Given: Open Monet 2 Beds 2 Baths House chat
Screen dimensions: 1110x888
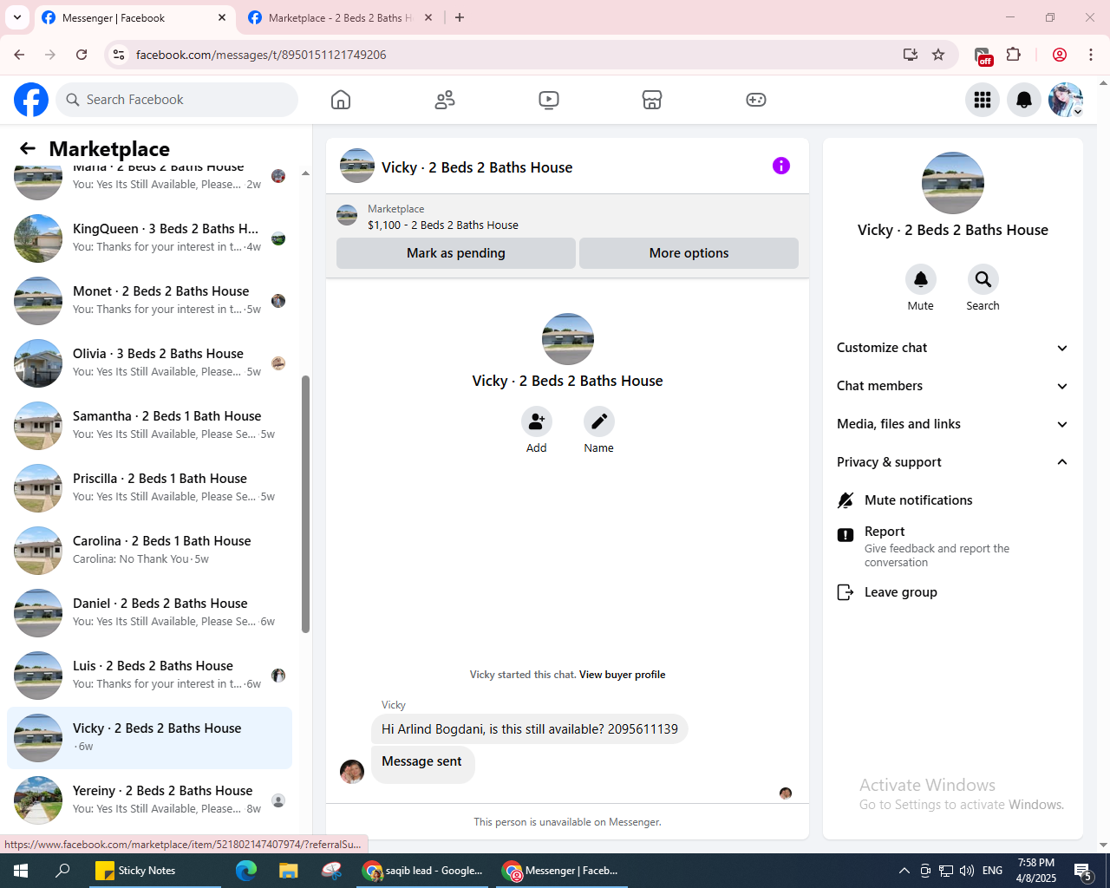Looking at the screenshot, I should point(149,300).
